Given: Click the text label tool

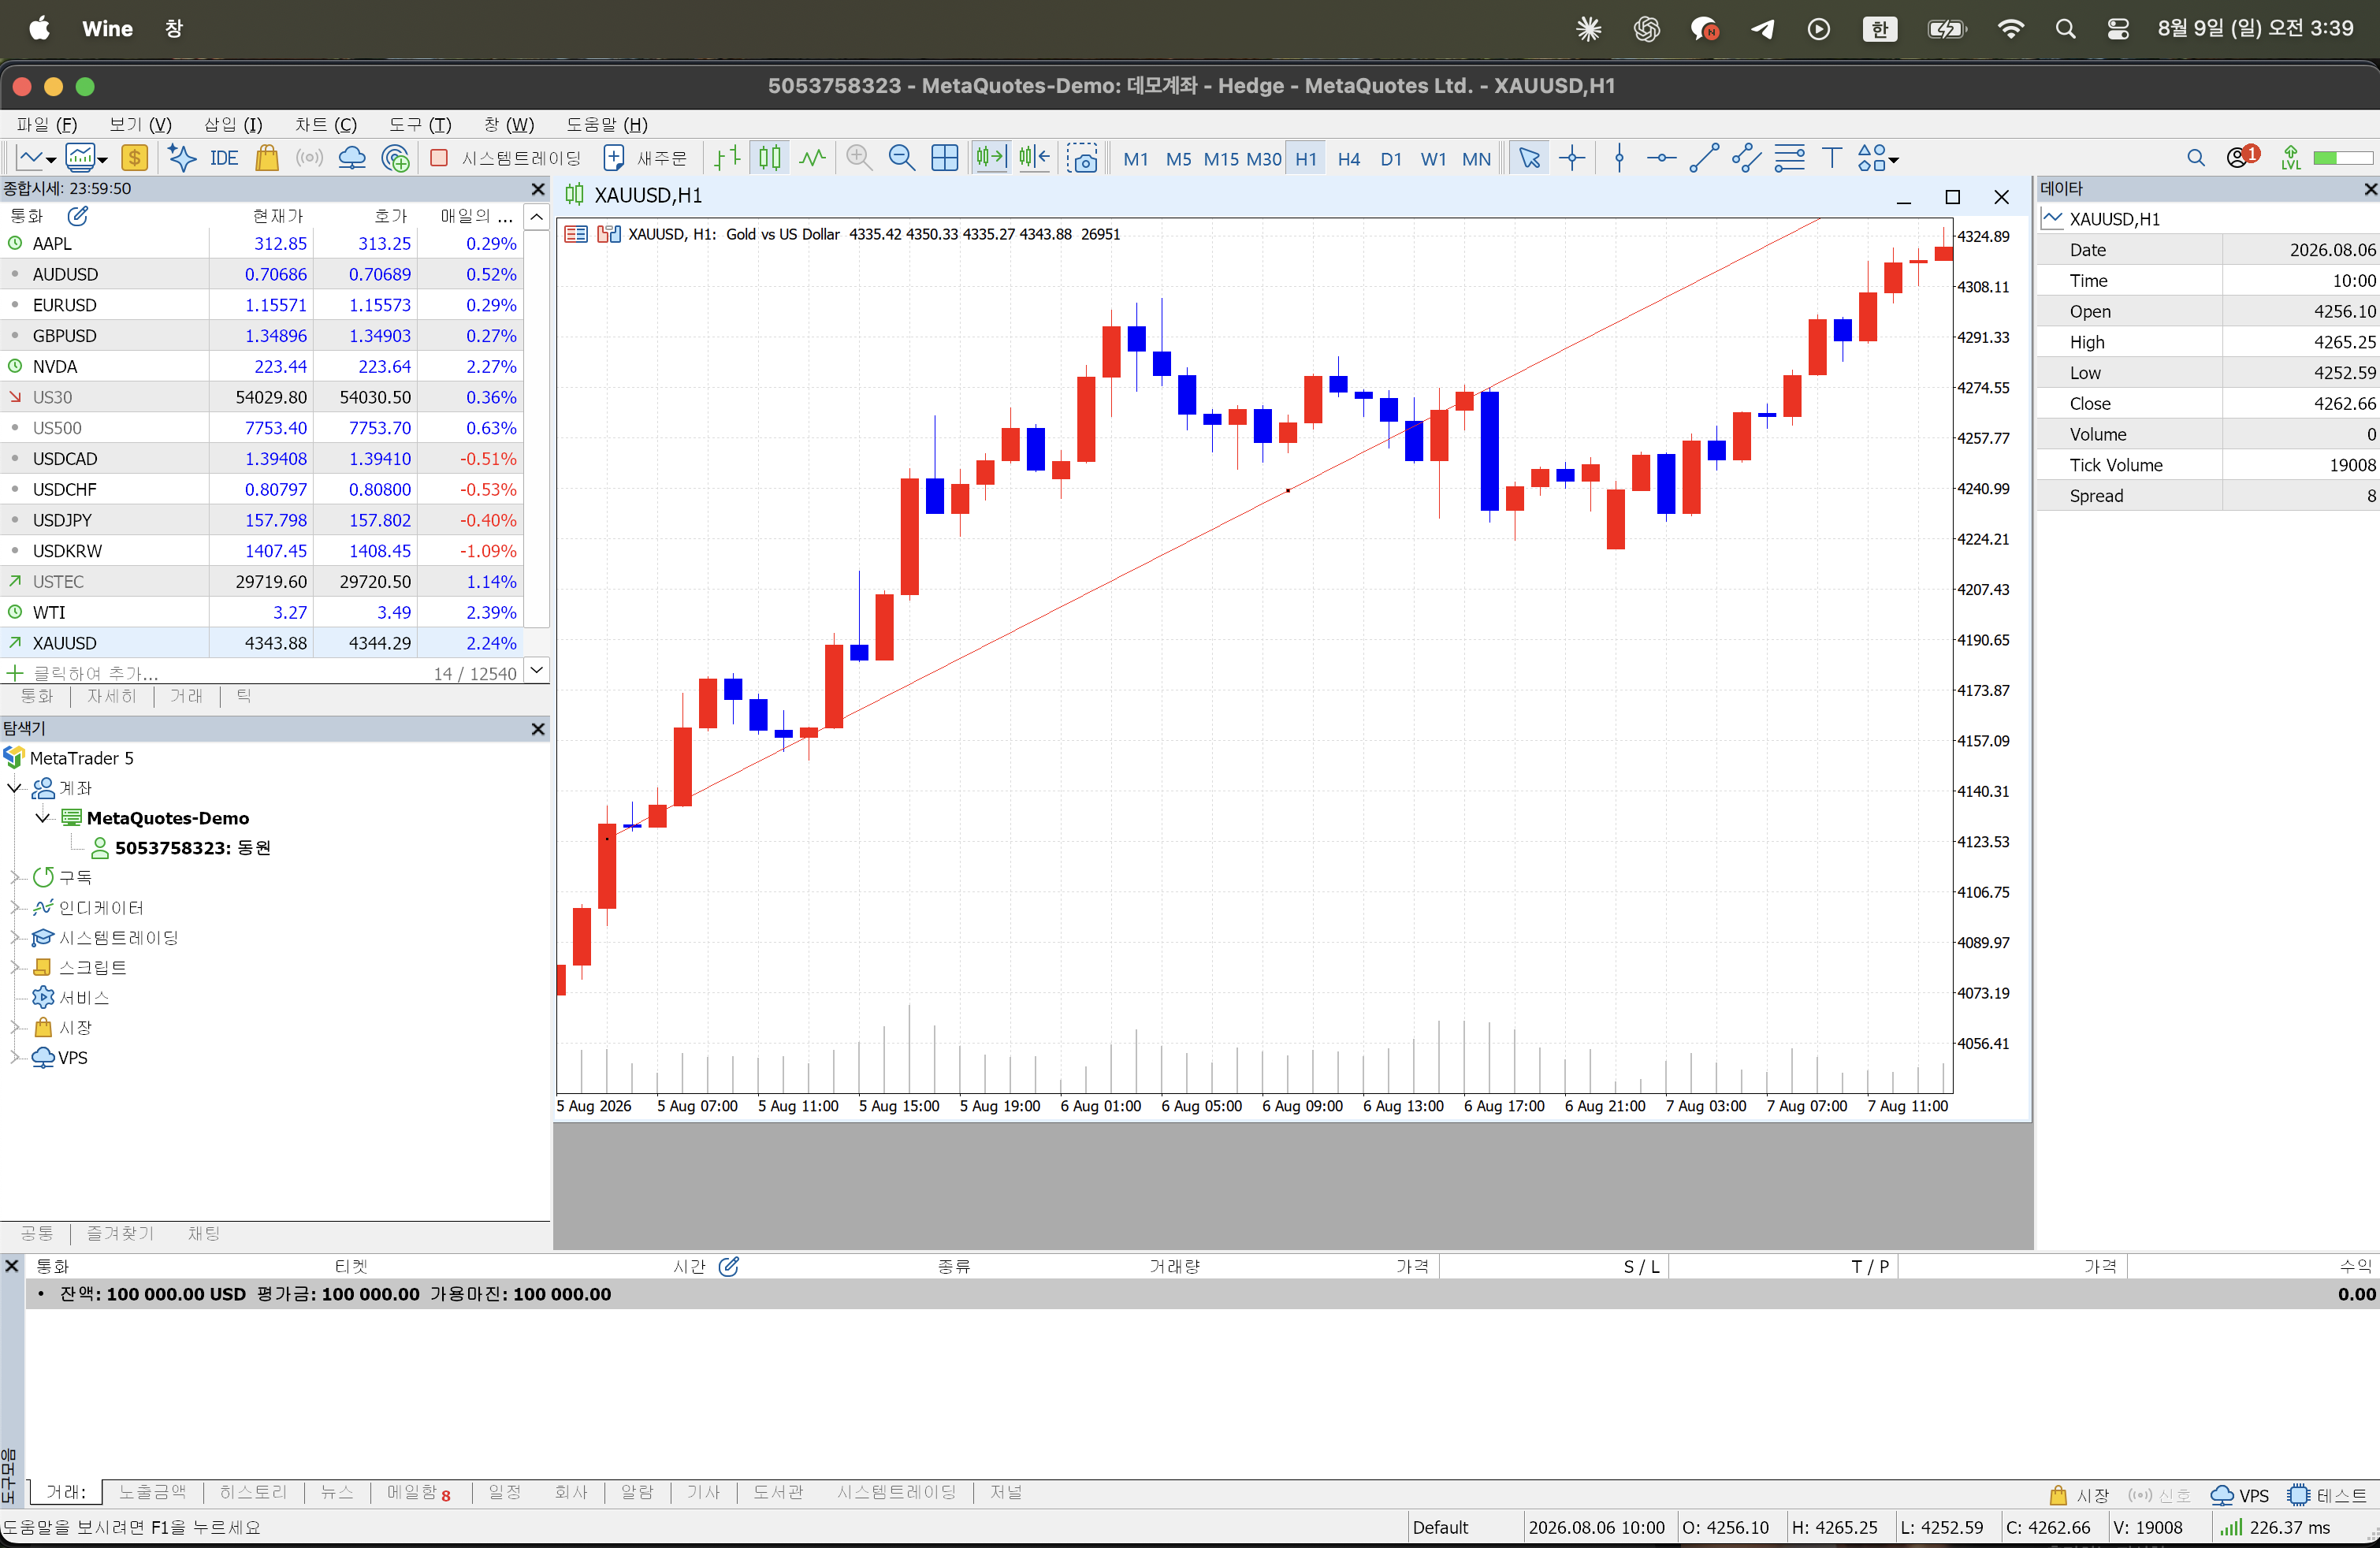Looking at the screenshot, I should (x=1832, y=158).
